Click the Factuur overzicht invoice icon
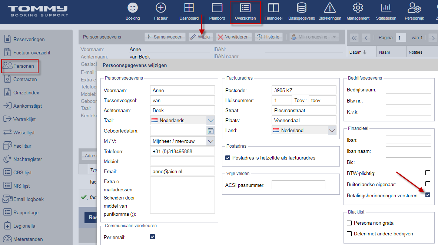The height and width of the screenshot is (245, 438). 7,52
